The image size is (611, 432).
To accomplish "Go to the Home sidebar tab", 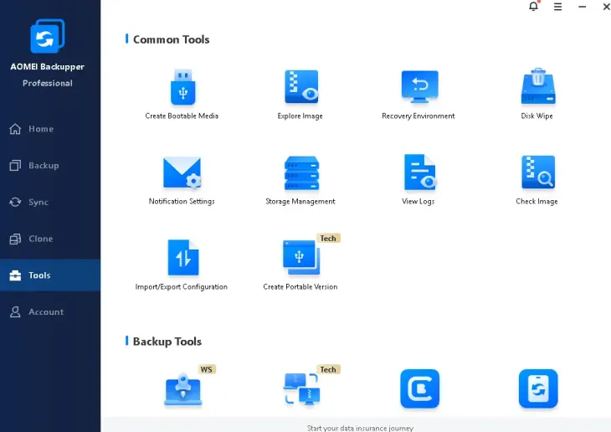I will [40, 129].
